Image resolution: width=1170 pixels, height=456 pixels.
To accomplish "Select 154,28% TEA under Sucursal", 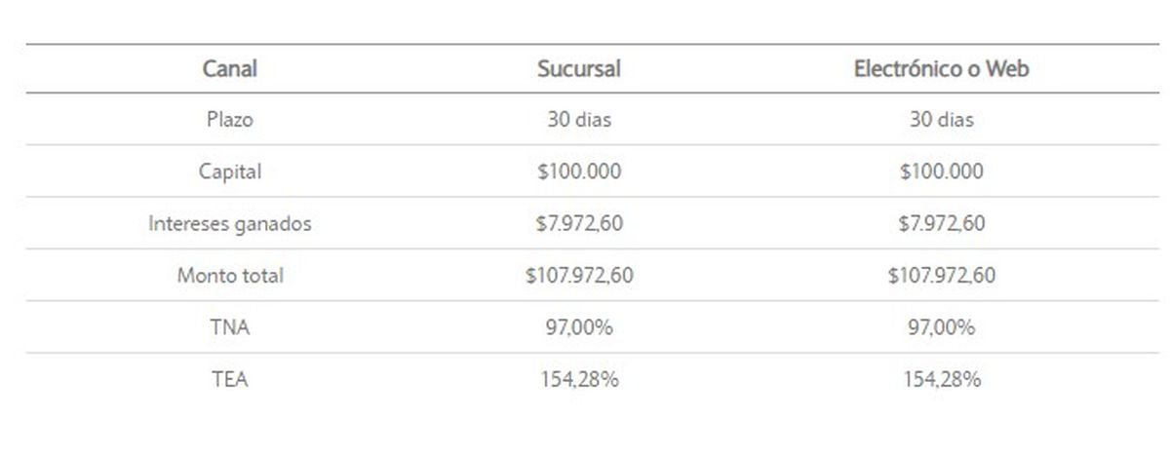I will (x=579, y=379).
